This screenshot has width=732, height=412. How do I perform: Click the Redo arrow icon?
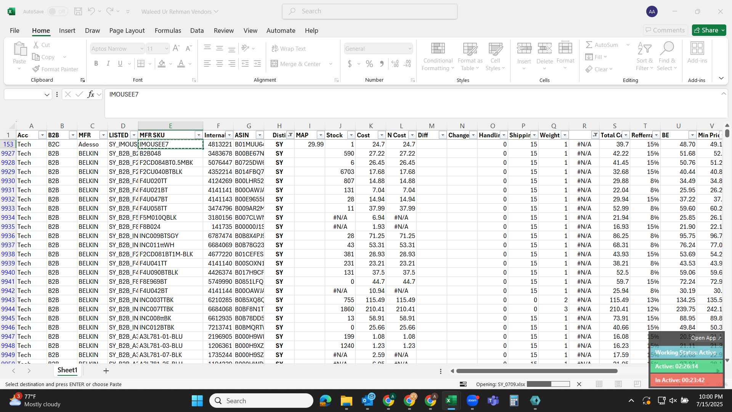click(x=110, y=11)
